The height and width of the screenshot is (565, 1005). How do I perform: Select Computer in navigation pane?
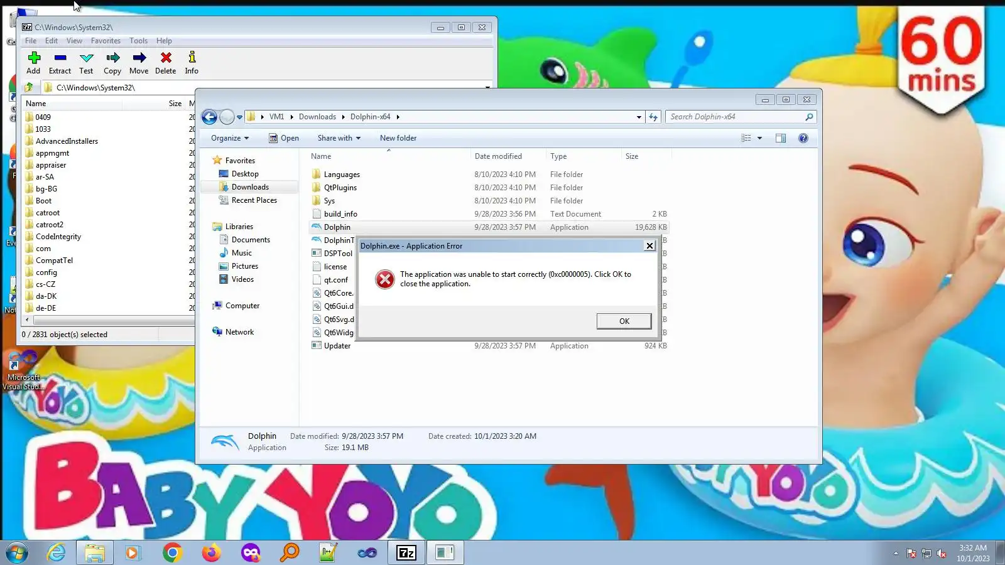click(242, 306)
